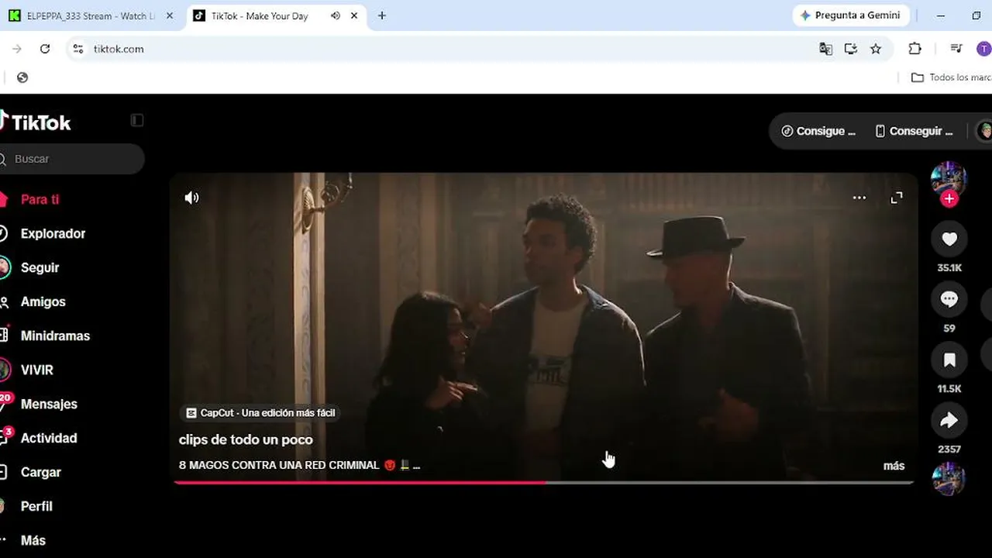
Task: Click the globe icon in the bookmarks bar
Action: (x=22, y=77)
